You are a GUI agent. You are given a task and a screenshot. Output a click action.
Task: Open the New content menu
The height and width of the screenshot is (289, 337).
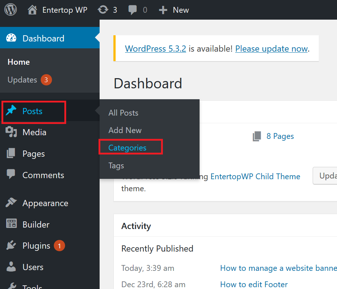click(x=181, y=10)
